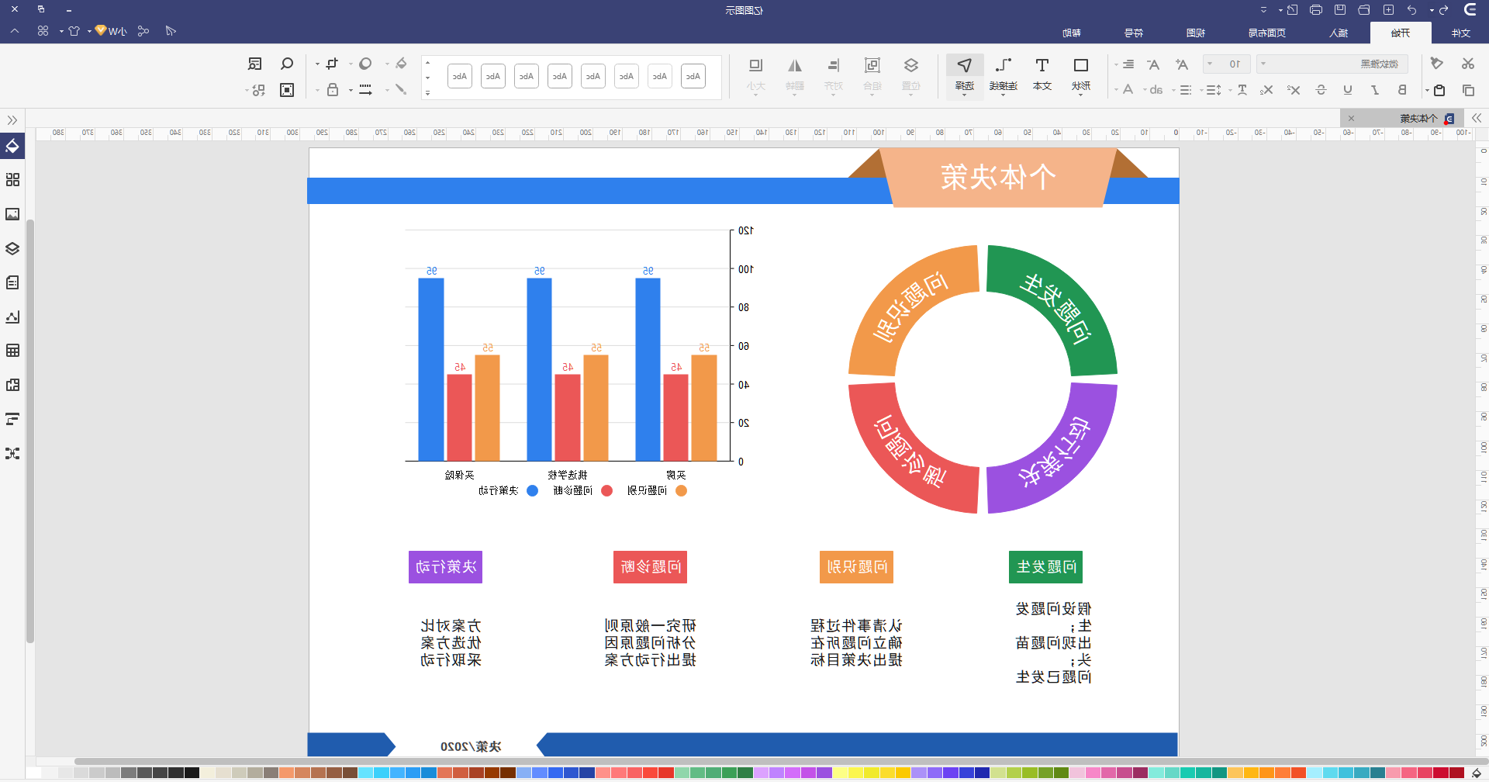
Task: Open the layers panel from sidebar
Action: [x=12, y=248]
